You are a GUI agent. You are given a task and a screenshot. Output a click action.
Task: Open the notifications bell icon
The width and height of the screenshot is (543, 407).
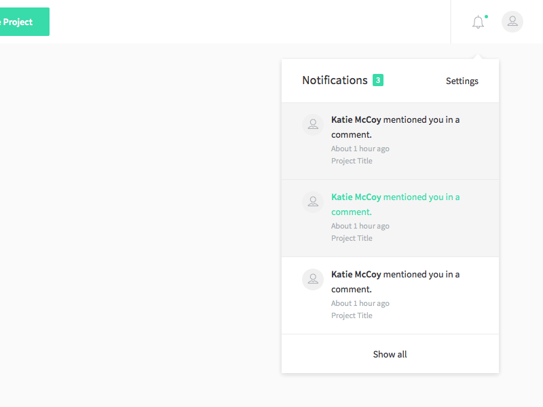(479, 22)
